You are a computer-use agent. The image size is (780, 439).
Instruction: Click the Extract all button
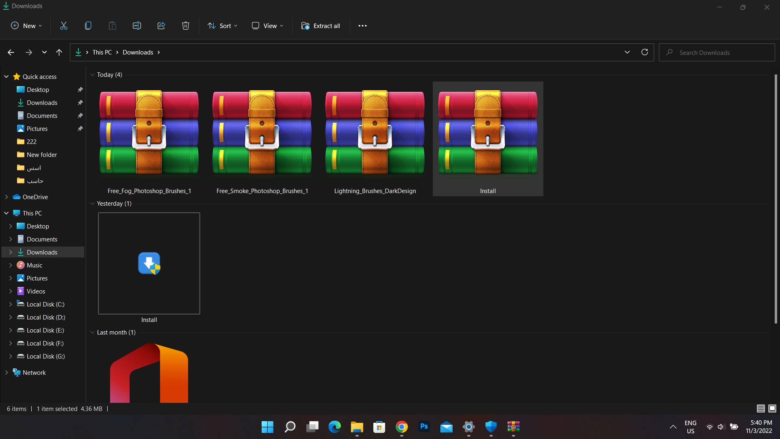[321, 26]
